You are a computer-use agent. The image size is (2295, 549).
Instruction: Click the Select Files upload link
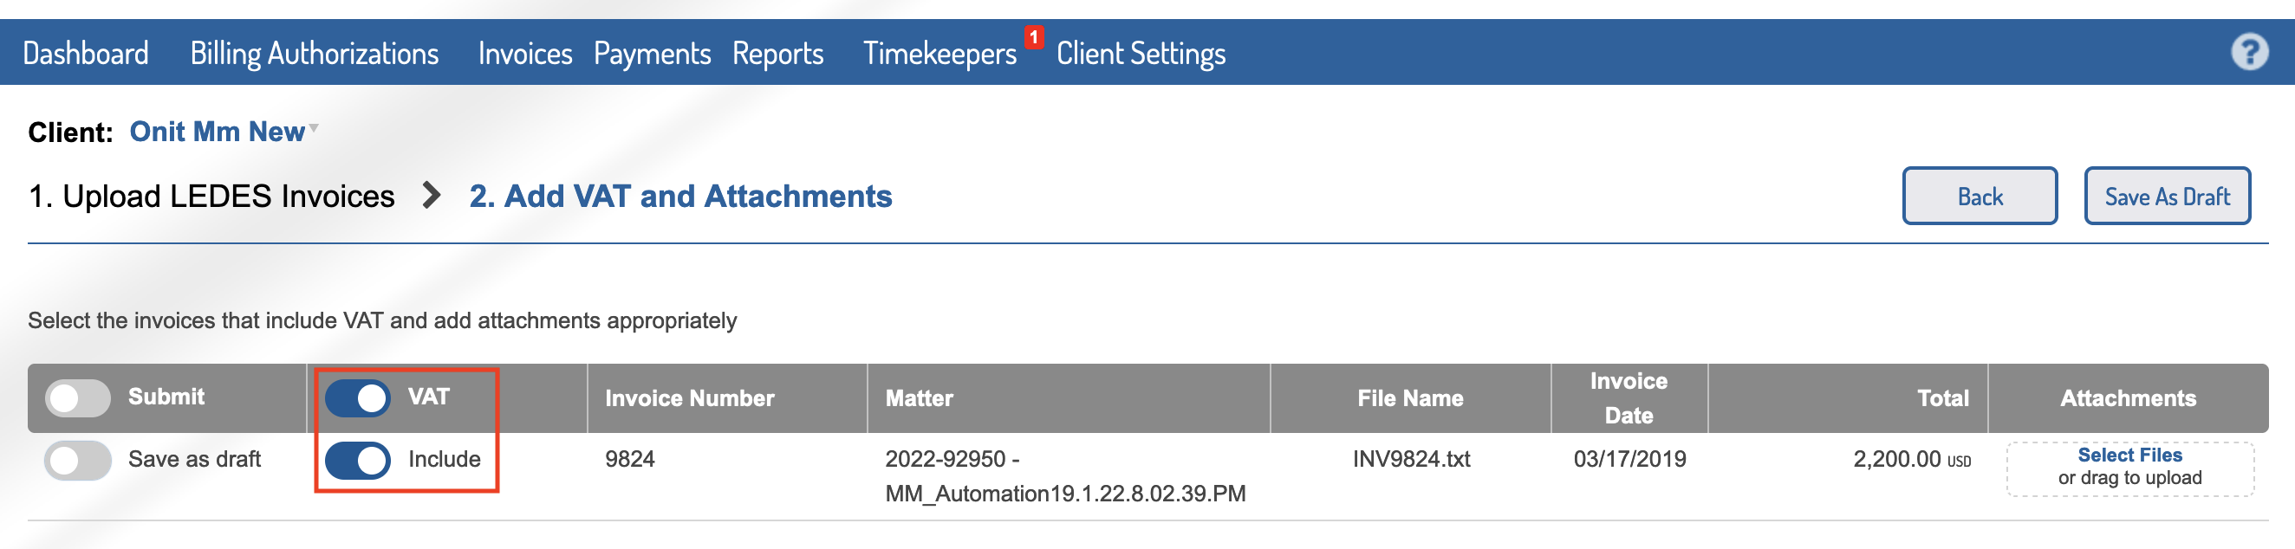tap(2129, 455)
